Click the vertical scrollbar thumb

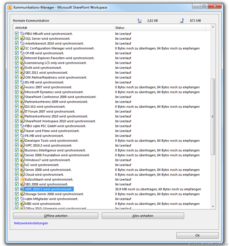213,117
